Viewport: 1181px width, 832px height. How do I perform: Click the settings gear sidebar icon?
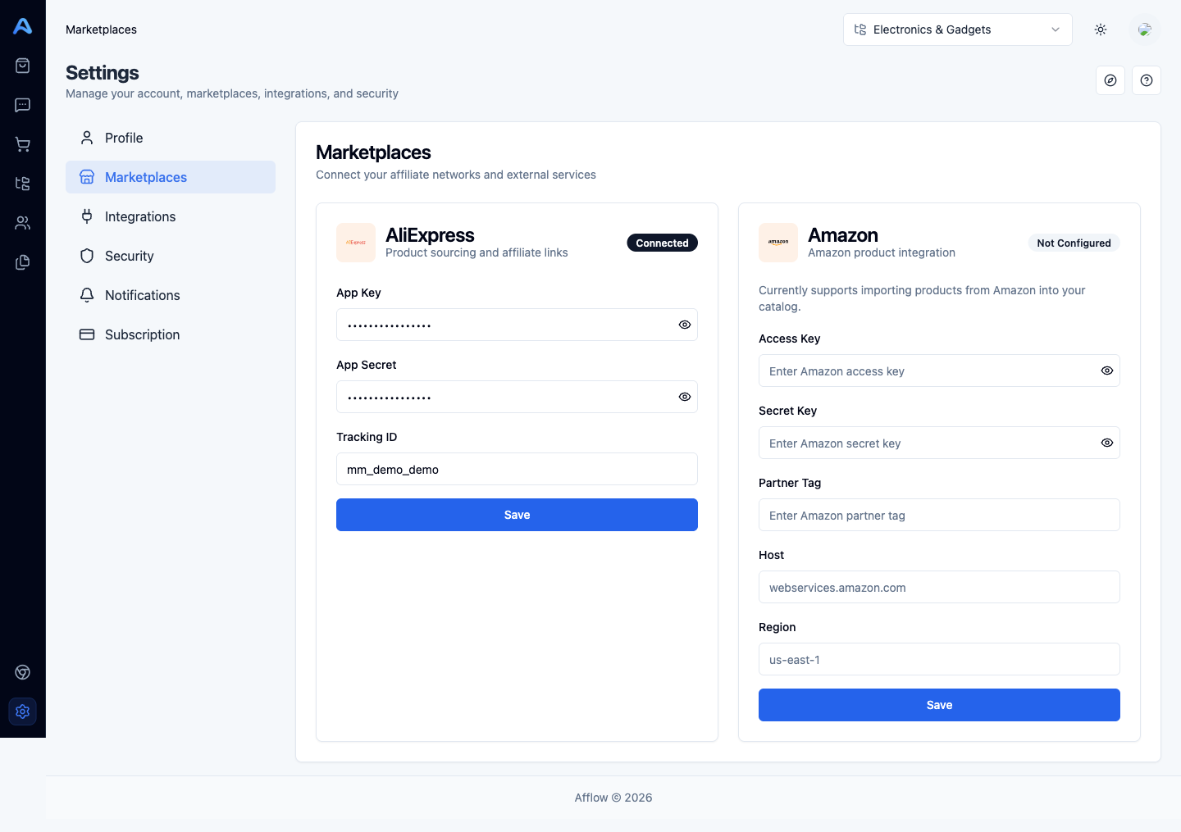pos(23,712)
